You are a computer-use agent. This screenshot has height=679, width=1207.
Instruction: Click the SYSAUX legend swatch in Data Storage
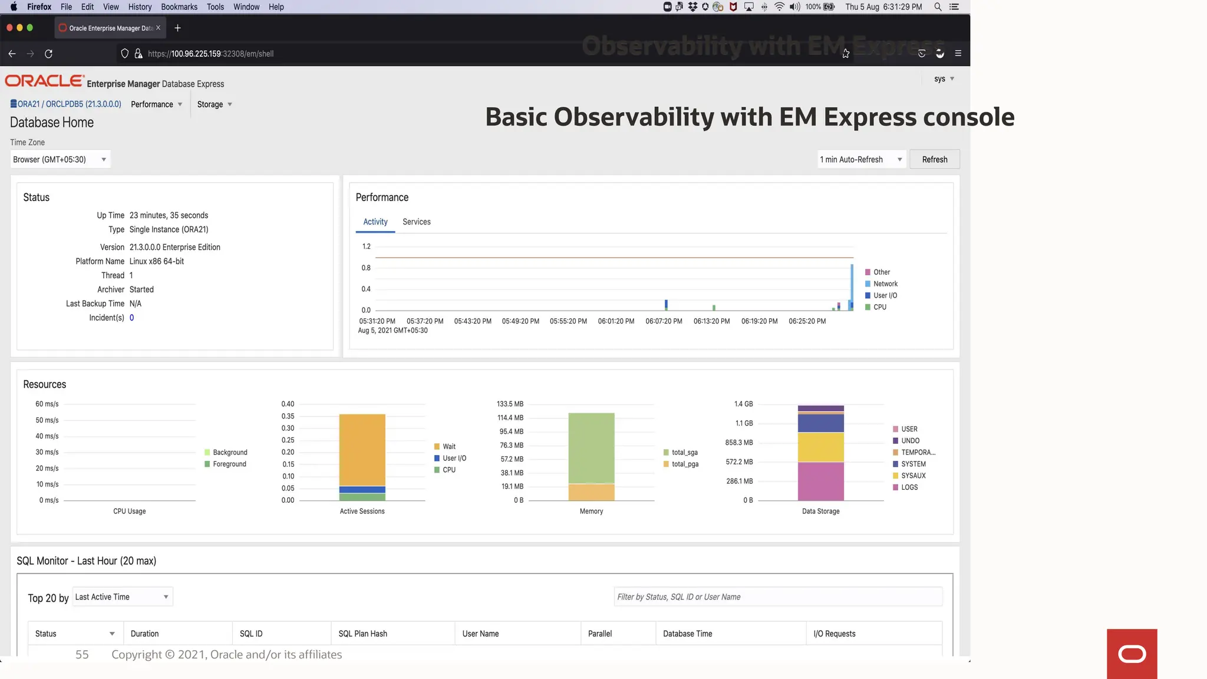coord(895,476)
